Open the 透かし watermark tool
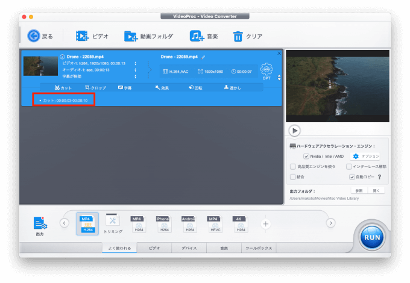Viewport: 410px width, 283px height. click(x=233, y=88)
